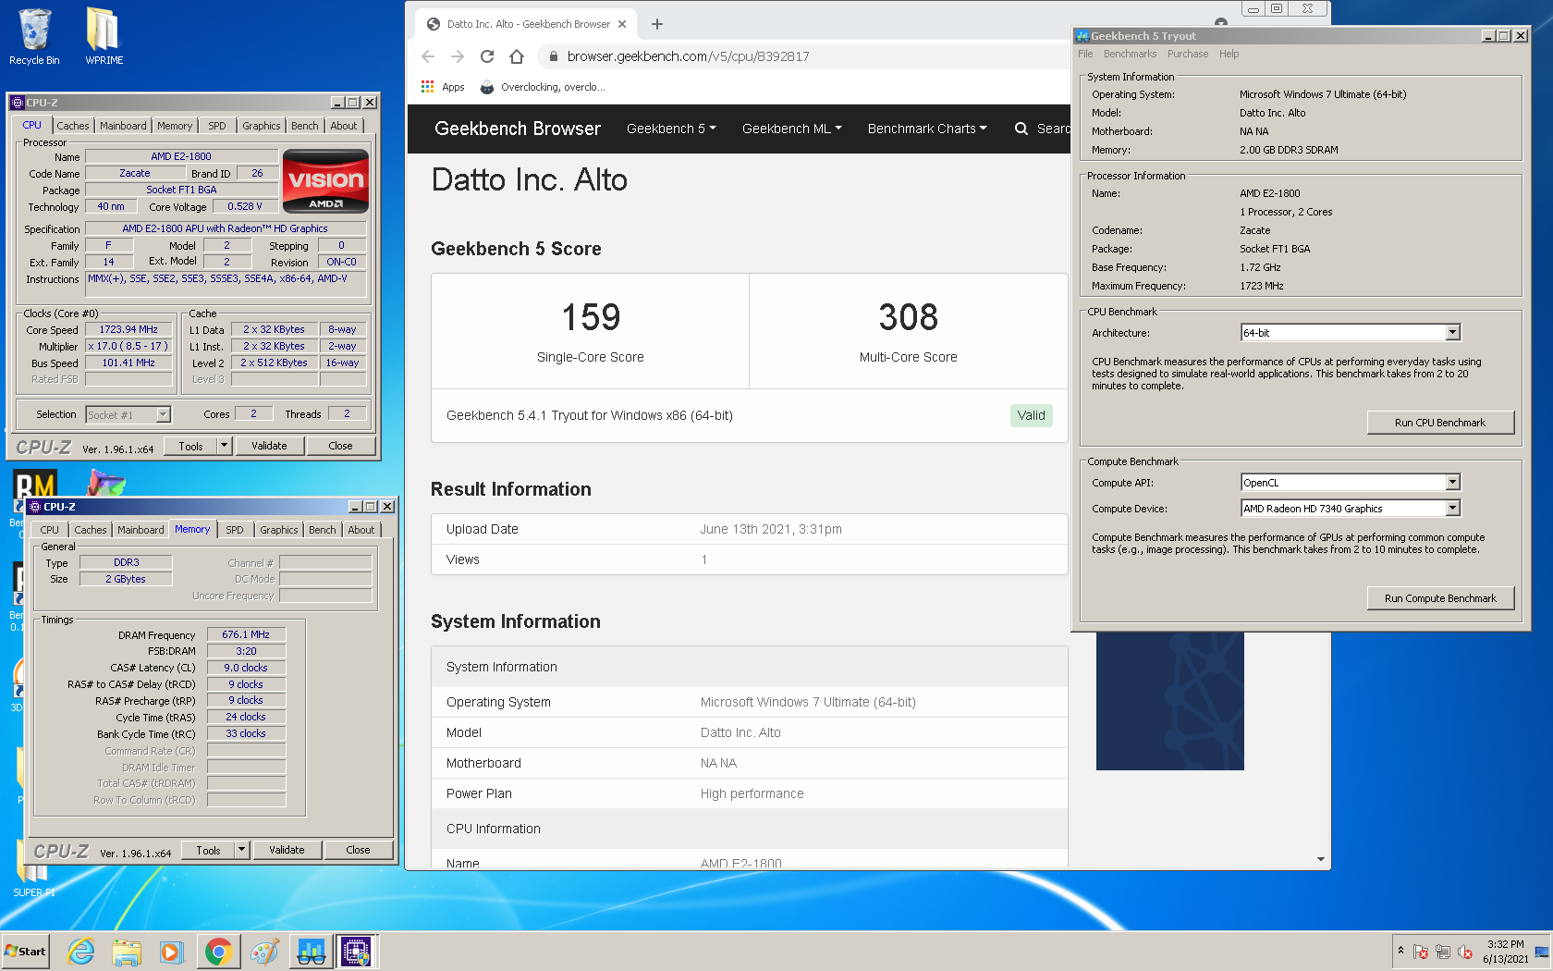Click the DRAM Frequency 676.1 MHz value
This screenshot has width=1553, height=971.
246,634
